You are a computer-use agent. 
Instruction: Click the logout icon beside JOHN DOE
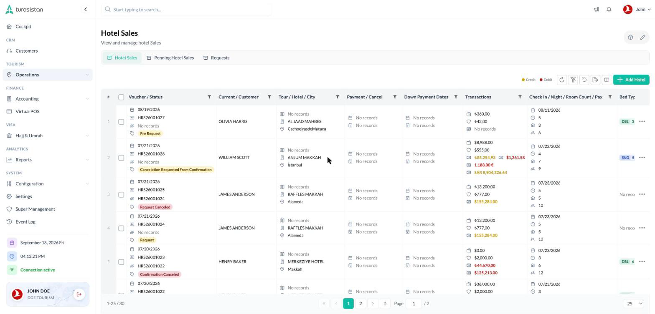click(x=79, y=294)
